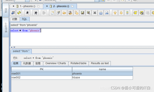Select the row002 cell
Screen dimensions: 154x92
pos(42,77)
